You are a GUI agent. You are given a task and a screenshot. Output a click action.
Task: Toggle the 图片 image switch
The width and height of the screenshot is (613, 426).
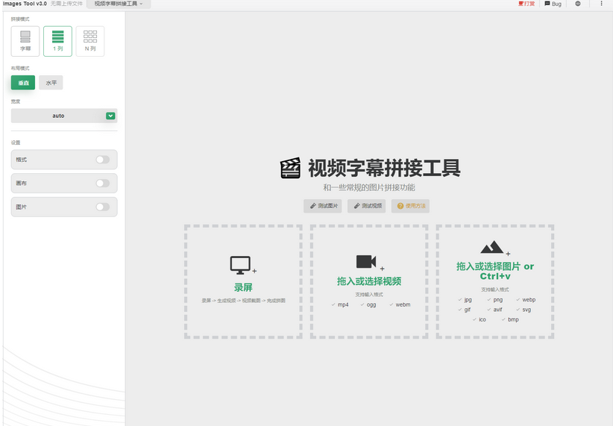103,207
